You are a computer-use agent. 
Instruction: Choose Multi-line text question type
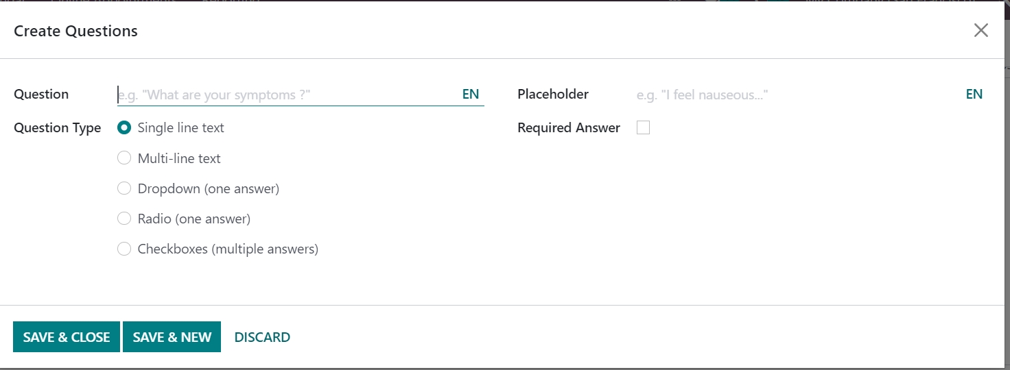[124, 158]
